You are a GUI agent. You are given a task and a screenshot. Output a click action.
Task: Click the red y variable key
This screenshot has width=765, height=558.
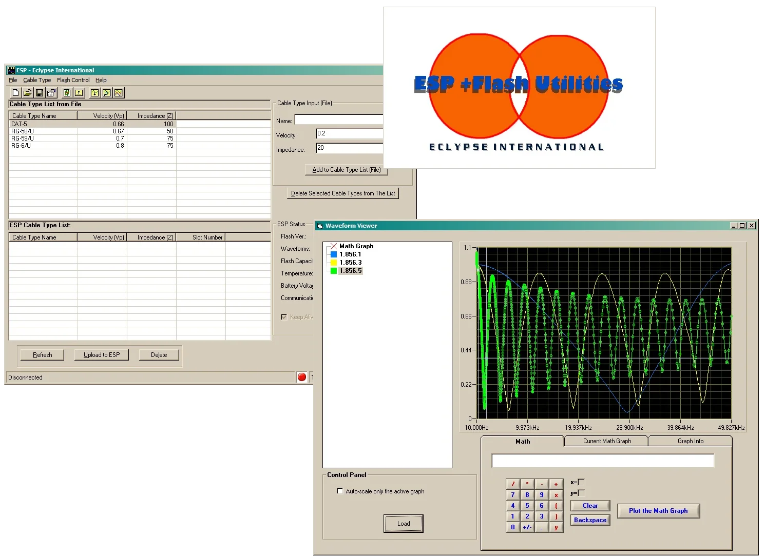point(556,527)
